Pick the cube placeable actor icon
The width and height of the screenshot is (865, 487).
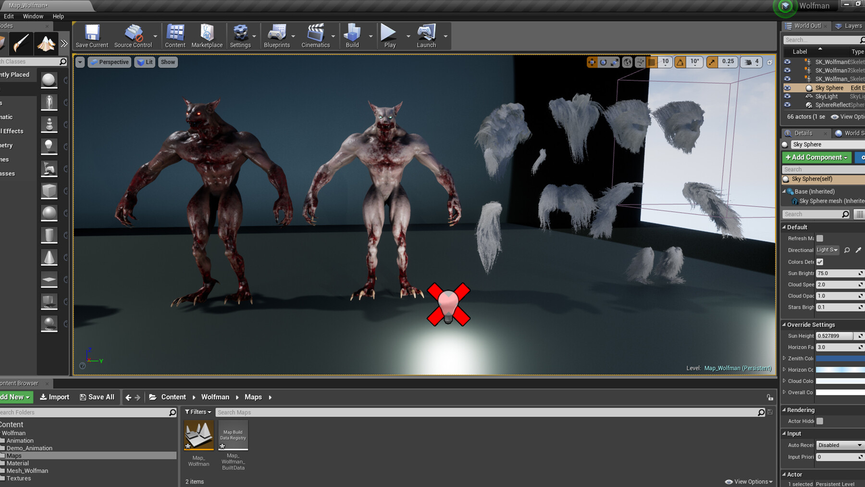[49, 190]
